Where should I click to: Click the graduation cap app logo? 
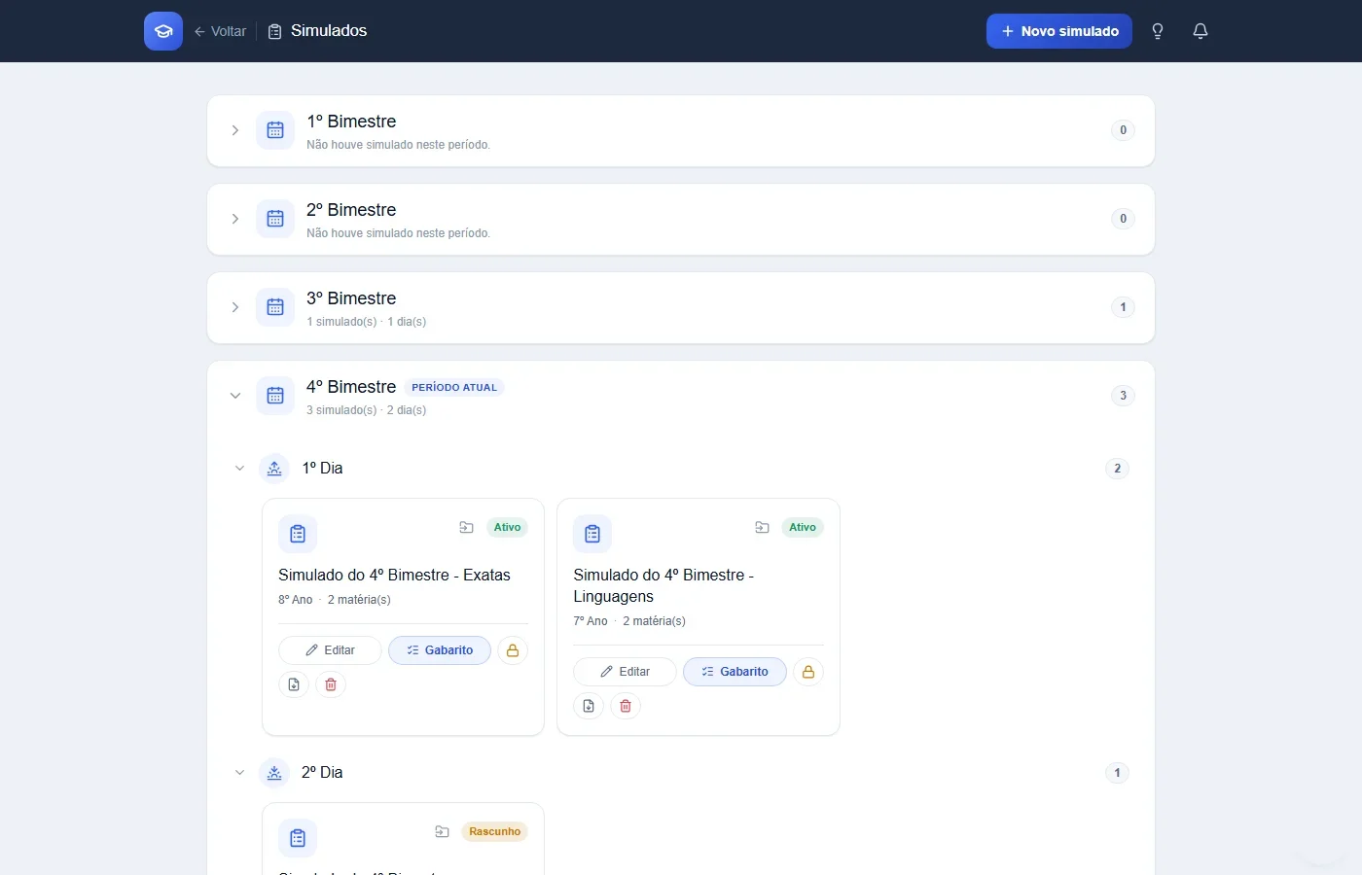[163, 31]
